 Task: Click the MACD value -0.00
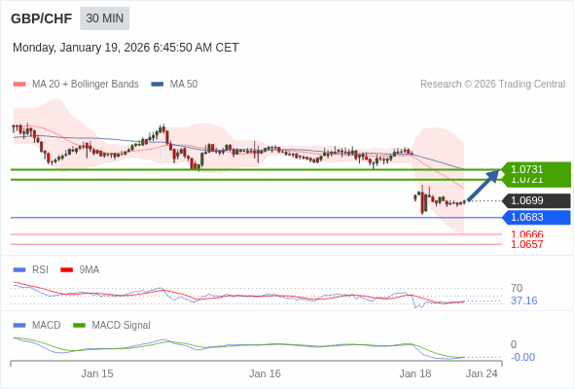pyautogui.click(x=522, y=357)
